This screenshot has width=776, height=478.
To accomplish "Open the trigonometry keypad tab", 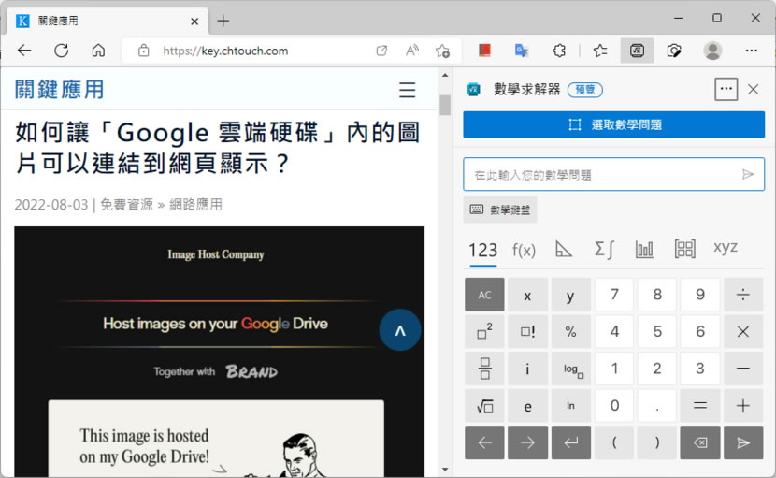I will click(x=564, y=249).
